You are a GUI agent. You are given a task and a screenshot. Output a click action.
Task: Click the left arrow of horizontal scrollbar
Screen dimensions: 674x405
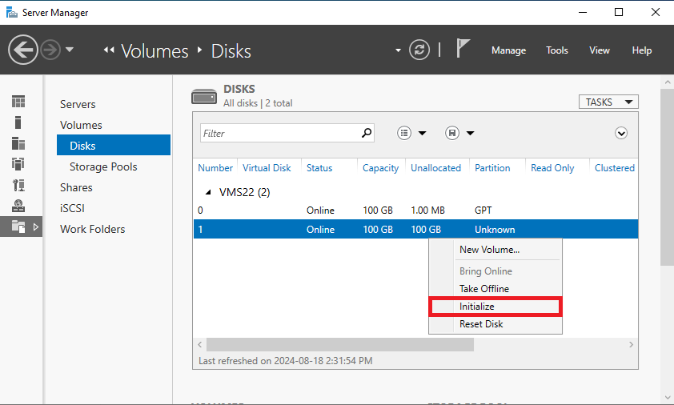pos(200,344)
